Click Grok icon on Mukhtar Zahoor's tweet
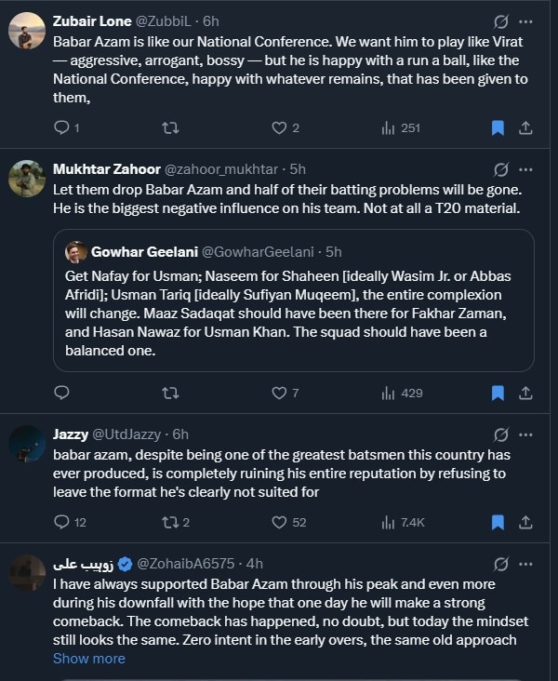This screenshot has width=558, height=681. (x=500, y=169)
